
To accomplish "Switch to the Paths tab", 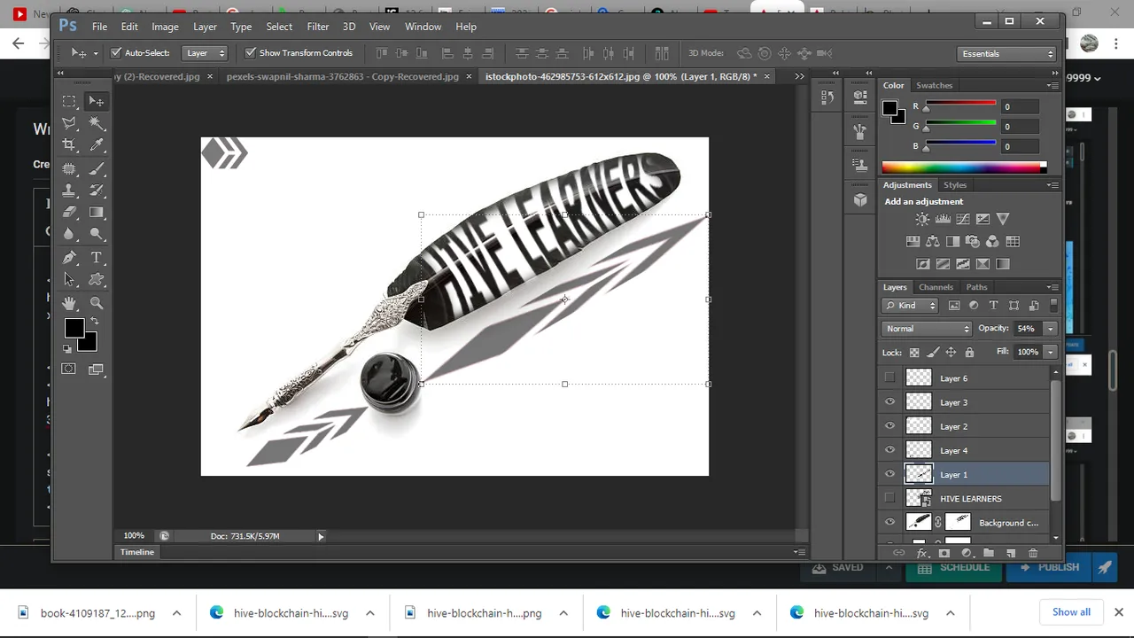I will click(976, 287).
